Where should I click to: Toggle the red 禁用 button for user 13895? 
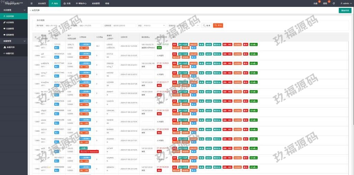pyautogui.click(x=175, y=44)
